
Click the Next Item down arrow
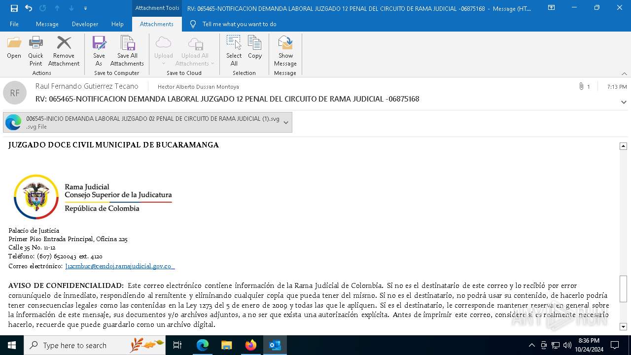tap(71, 8)
